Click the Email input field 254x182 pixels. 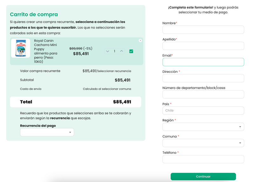[x=203, y=62]
